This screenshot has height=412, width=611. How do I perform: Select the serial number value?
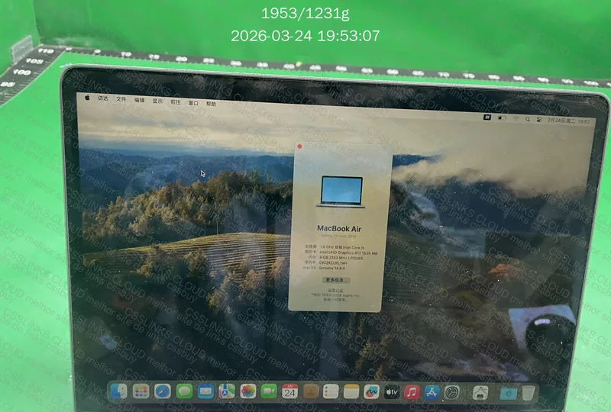(333, 263)
